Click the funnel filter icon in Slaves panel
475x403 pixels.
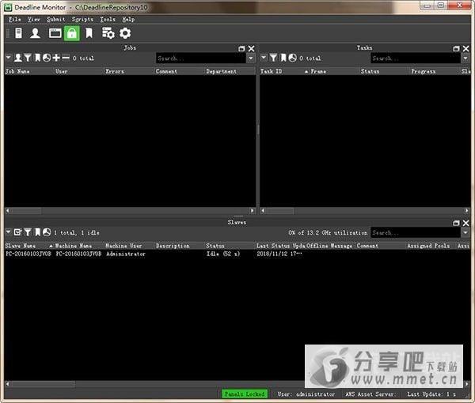[x=28, y=232]
